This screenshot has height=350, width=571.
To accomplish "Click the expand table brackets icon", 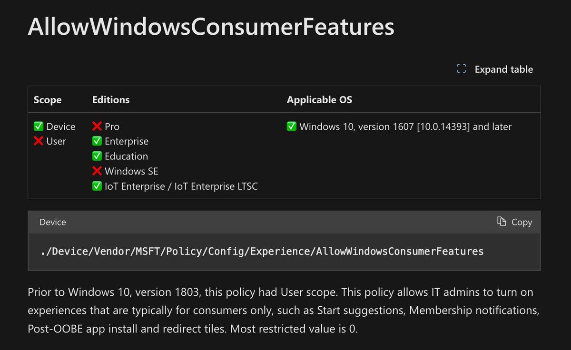I will coord(461,69).
